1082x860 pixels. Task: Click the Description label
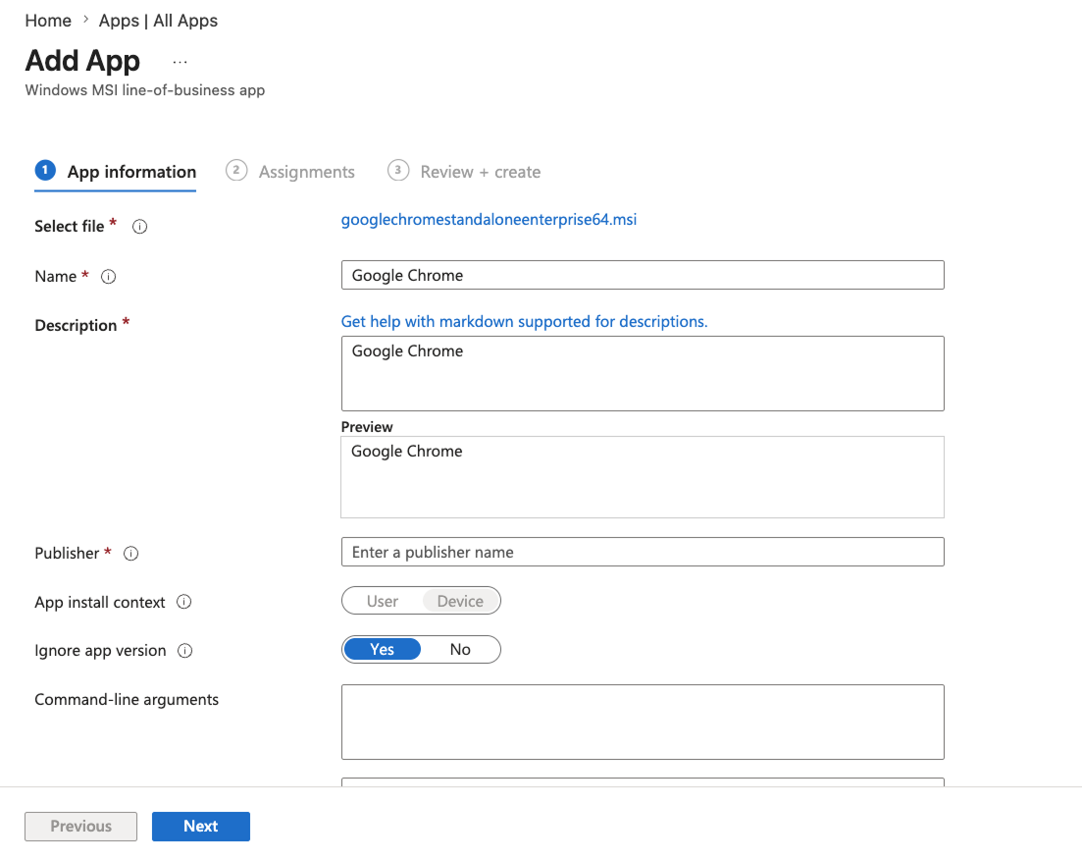(76, 325)
